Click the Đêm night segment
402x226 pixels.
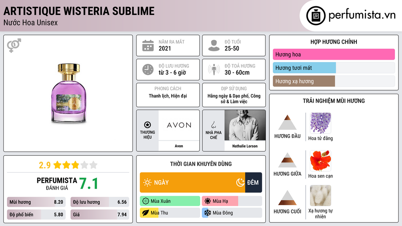tap(254, 182)
